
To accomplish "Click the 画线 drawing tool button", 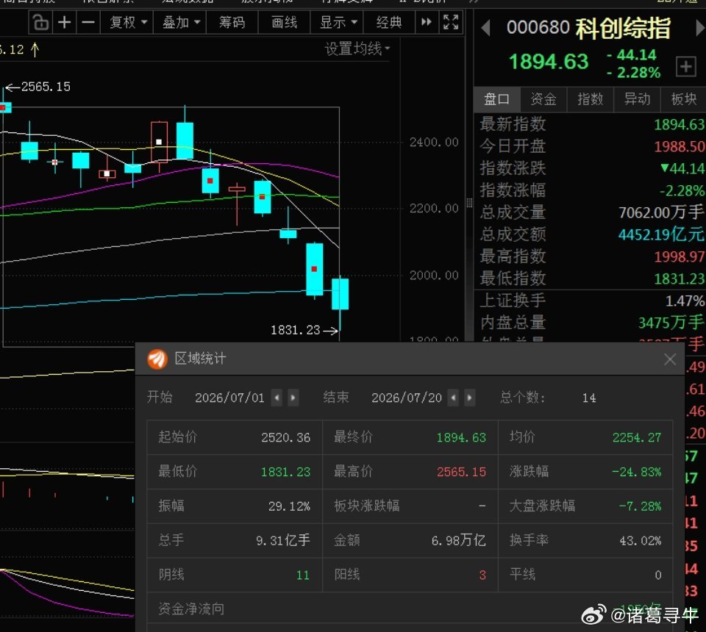I will pos(284,22).
